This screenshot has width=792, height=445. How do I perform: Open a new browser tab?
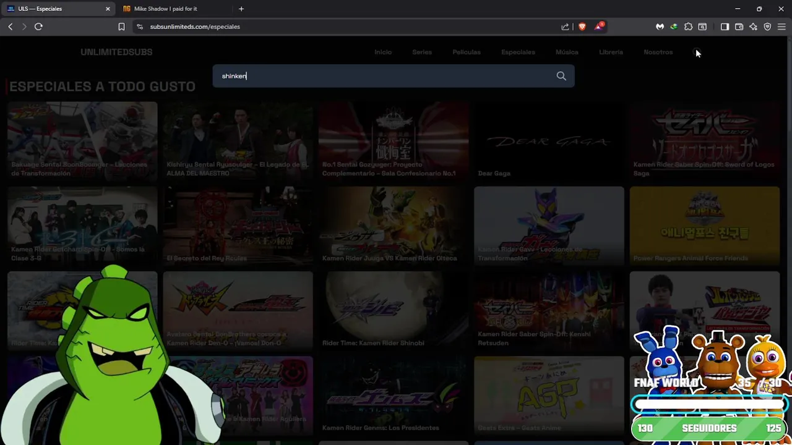click(241, 9)
